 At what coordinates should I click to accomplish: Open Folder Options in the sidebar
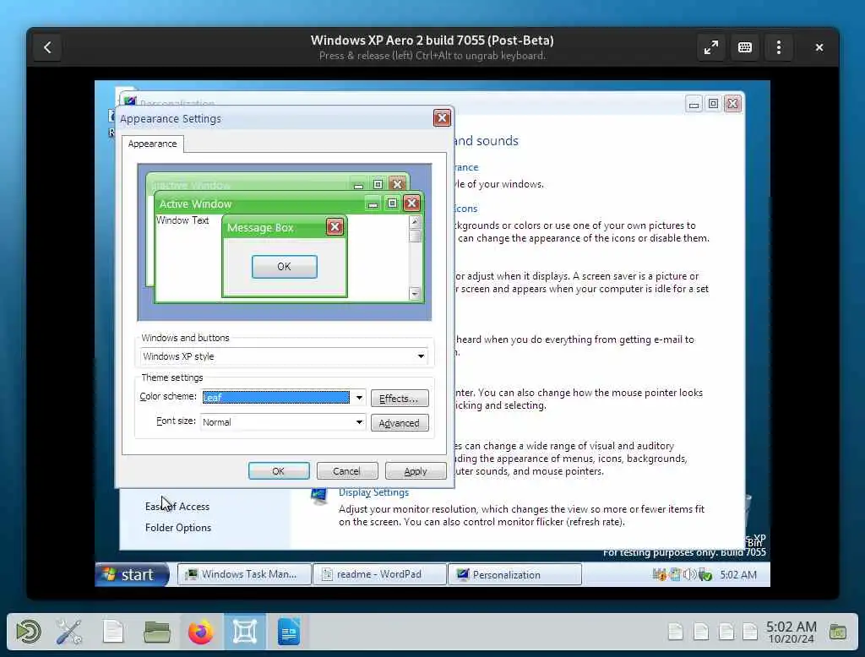coord(178,527)
